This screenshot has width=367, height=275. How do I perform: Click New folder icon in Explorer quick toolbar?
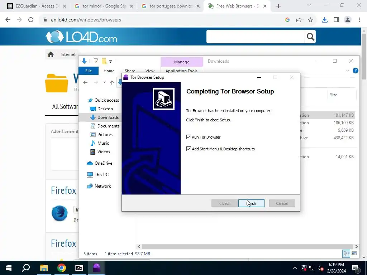pos(104,61)
